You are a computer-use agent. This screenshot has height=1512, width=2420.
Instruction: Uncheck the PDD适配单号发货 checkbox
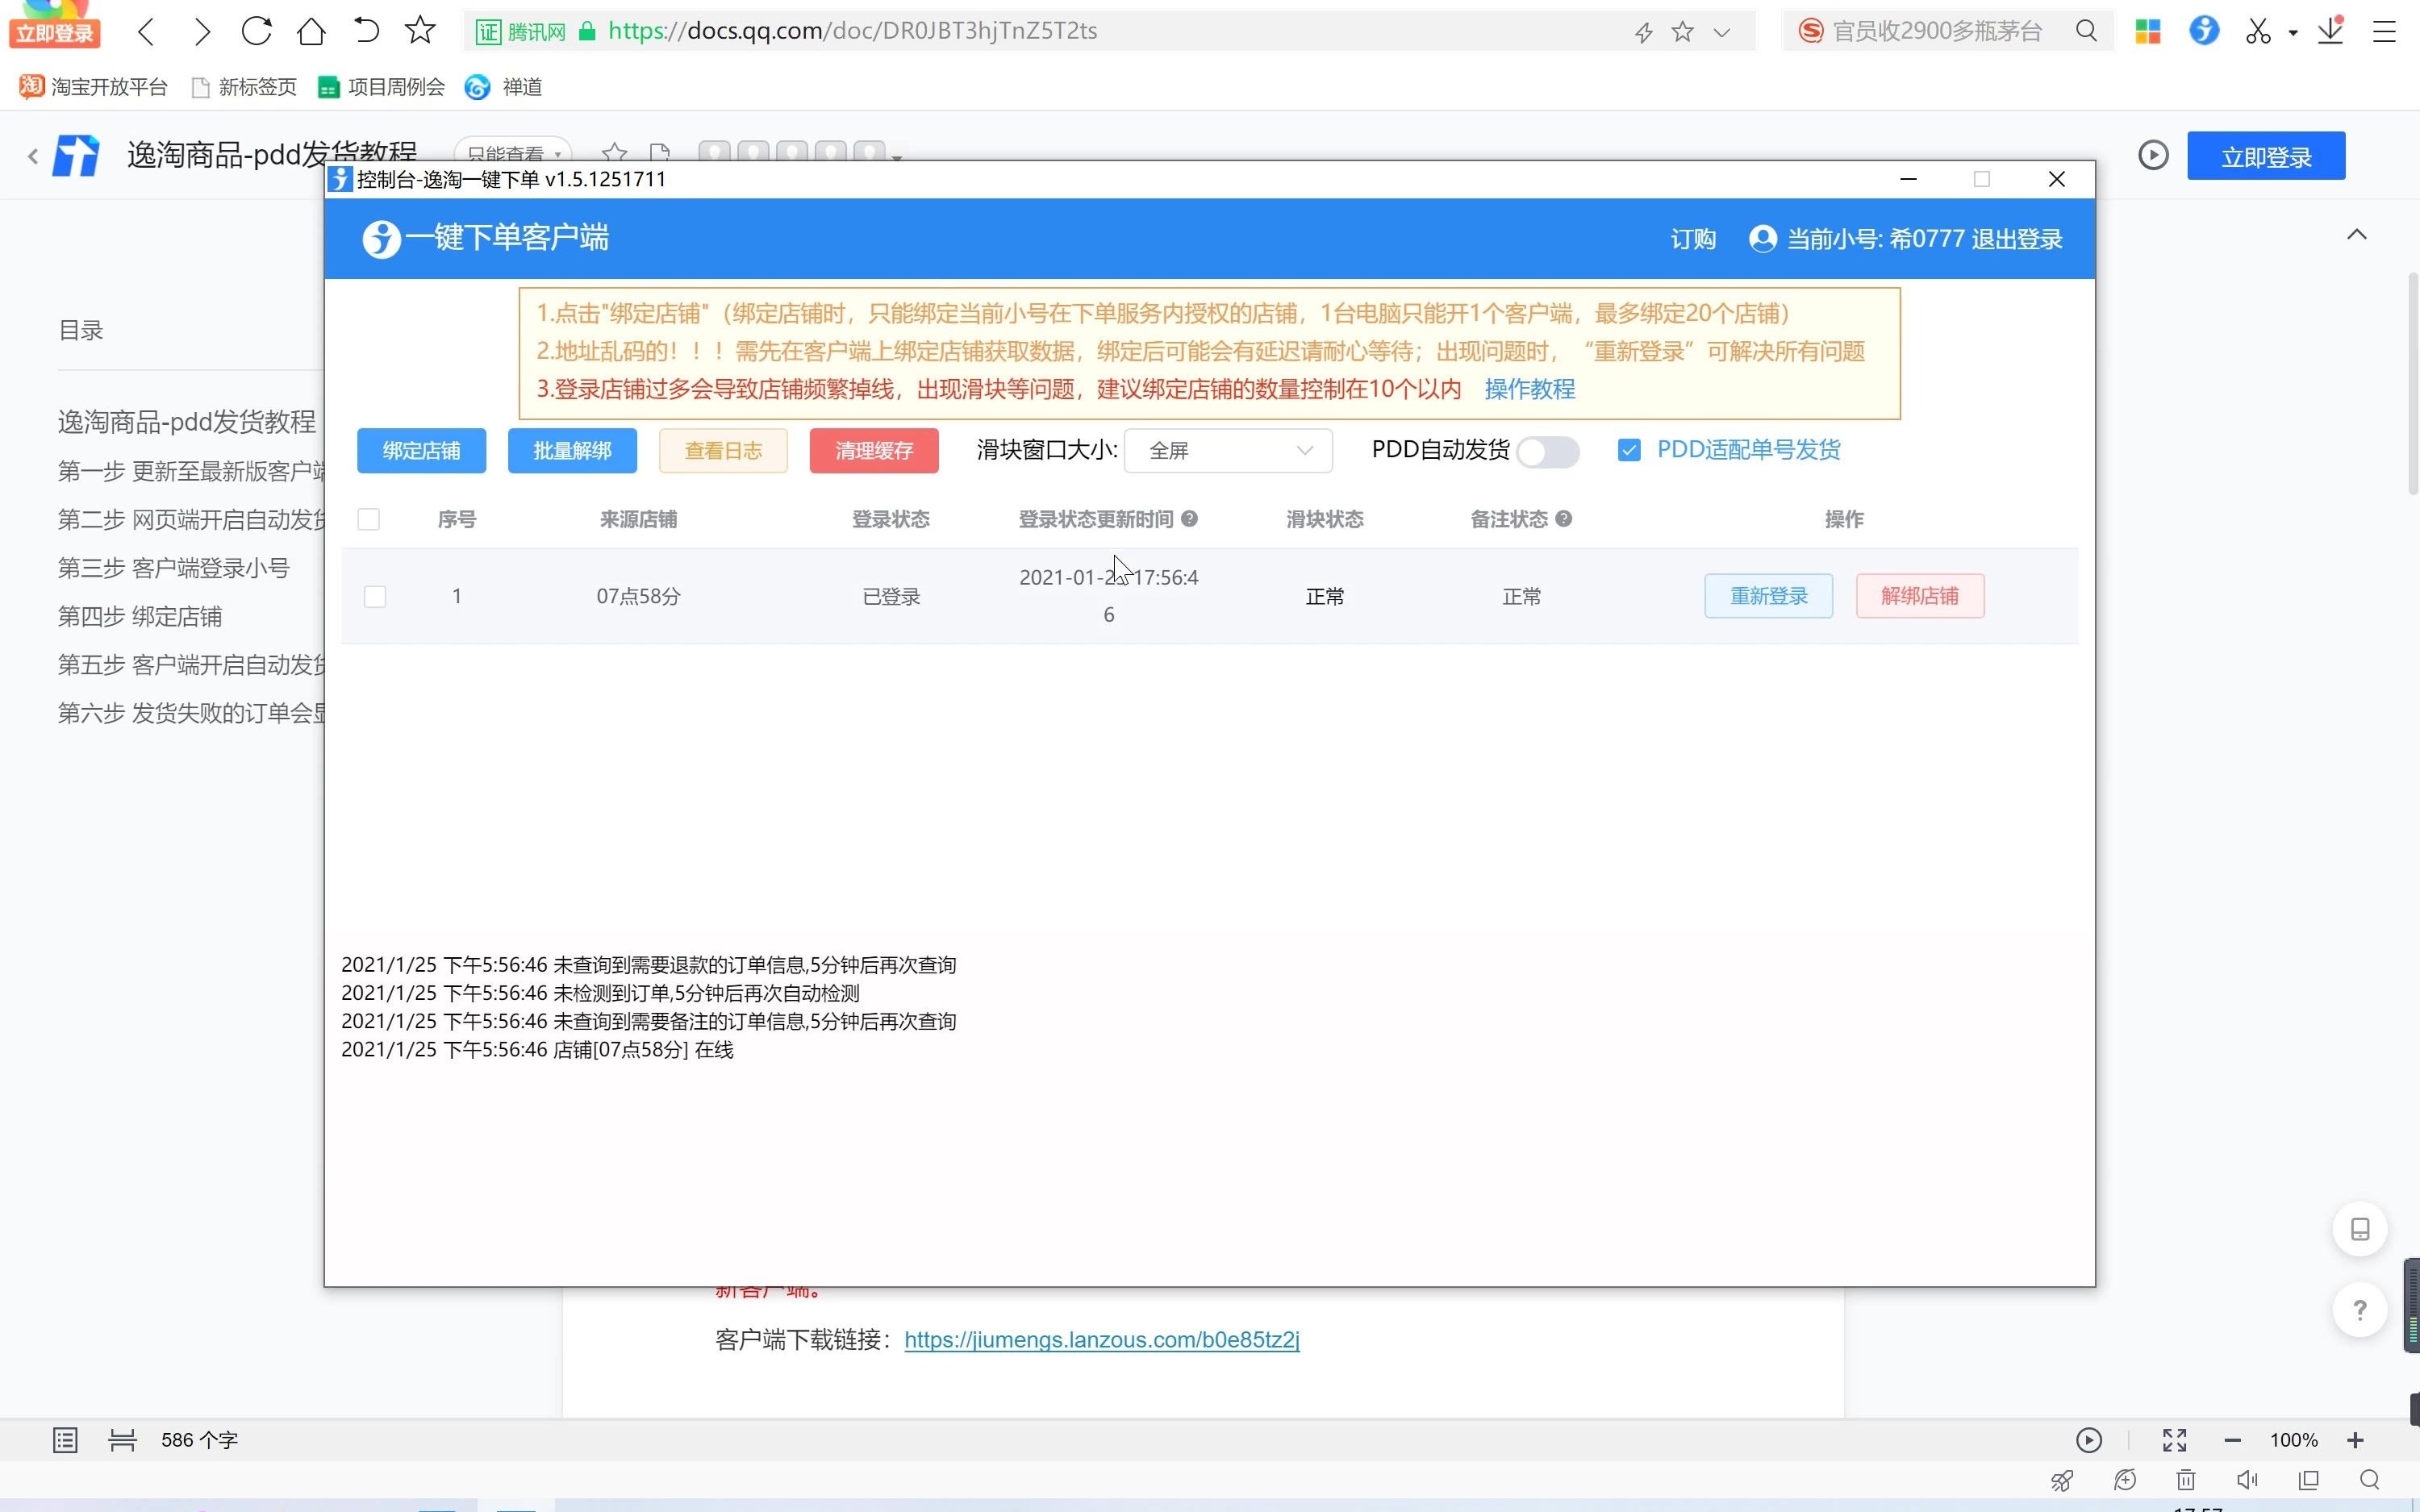[1629, 450]
